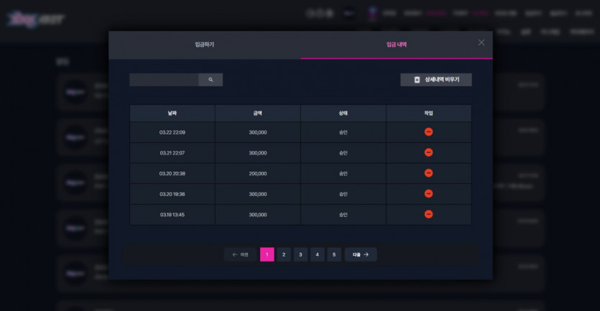Click the search magnifier icon button
Viewport: 600px width, 311px height.
coord(211,80)
